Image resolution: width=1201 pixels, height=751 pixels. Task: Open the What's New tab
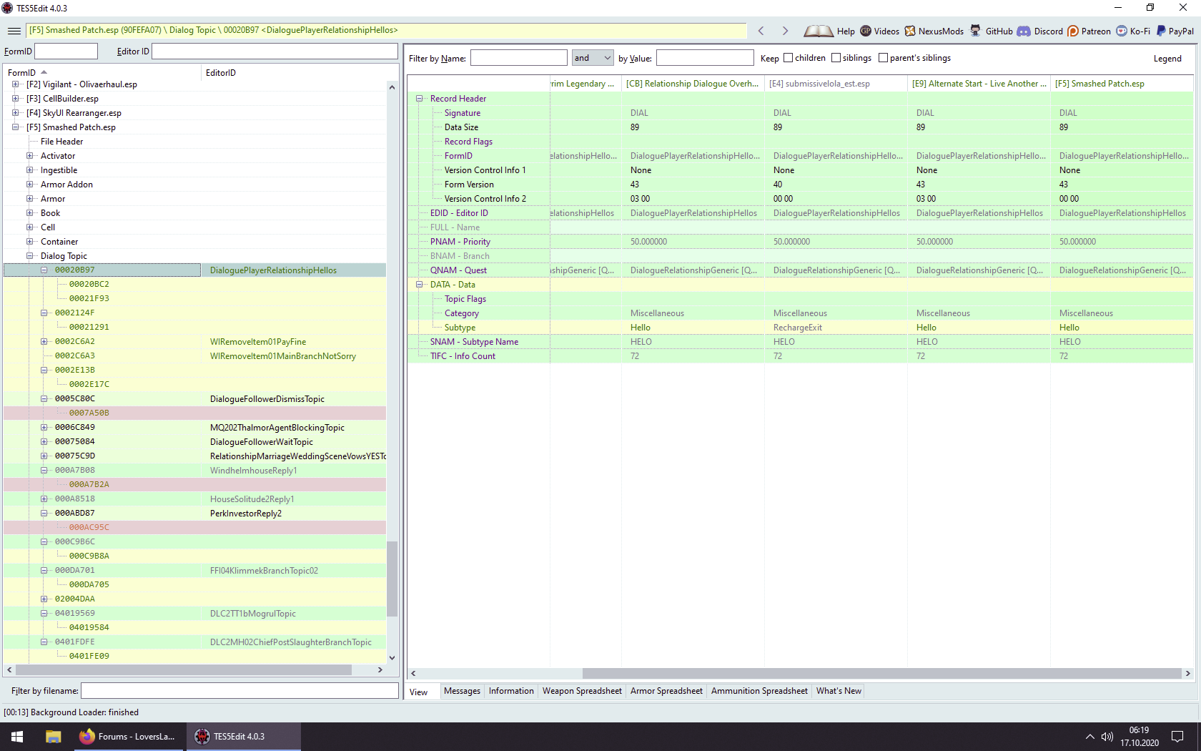pyautogui.click(x=839, y=691)
